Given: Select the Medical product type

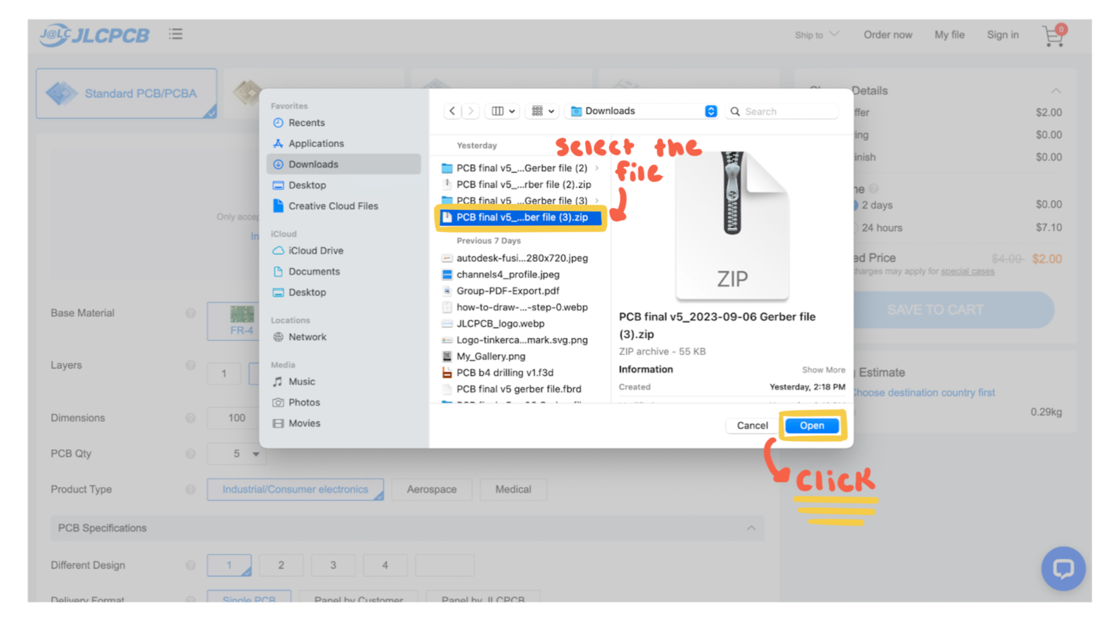Looking at the screenshot, I should click(513, 489).
